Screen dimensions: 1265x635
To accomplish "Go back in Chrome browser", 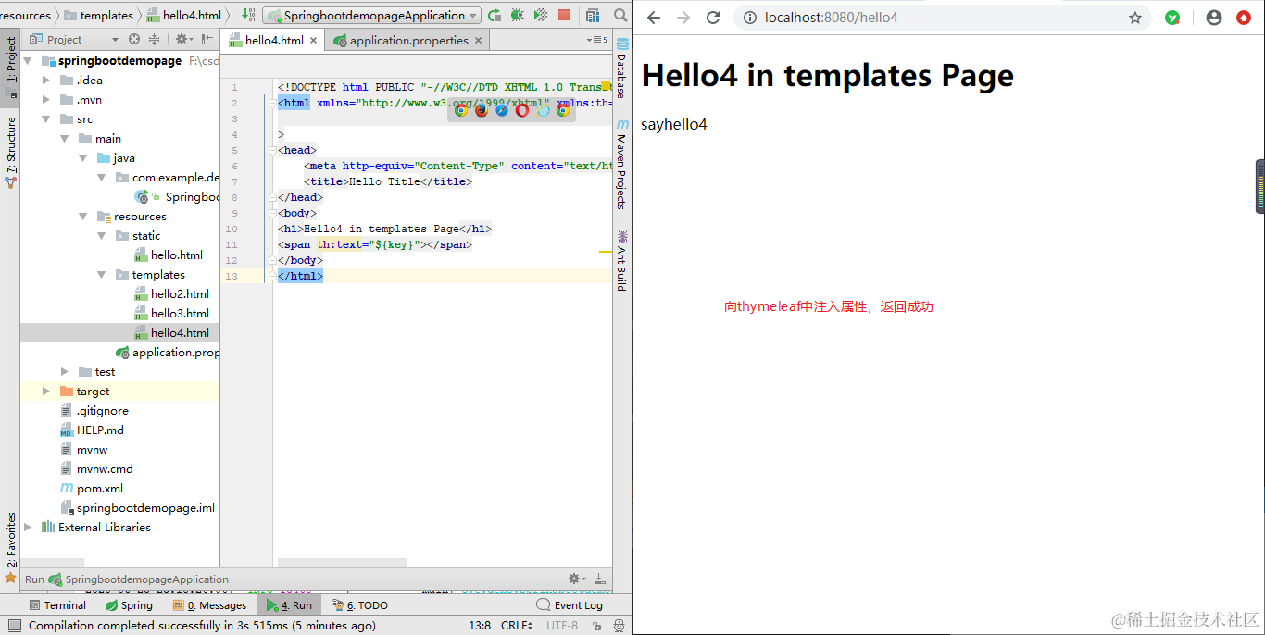I will 654,18.
